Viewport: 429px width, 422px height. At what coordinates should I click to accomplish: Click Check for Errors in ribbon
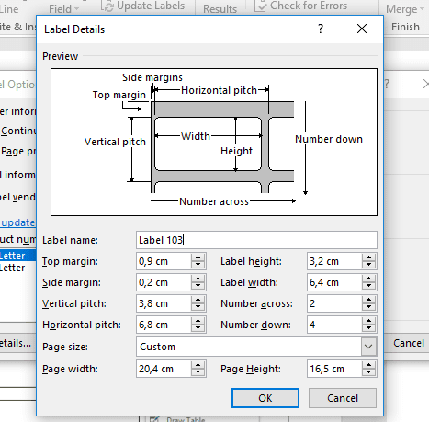click(x=301, y=6)
